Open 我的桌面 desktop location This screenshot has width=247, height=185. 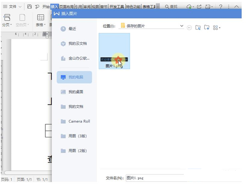coord(75,92)
